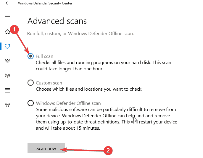The width and height of the screenshot is (203, 158).
Task: Go back with the arrow icon
Action: click(7, 3)
